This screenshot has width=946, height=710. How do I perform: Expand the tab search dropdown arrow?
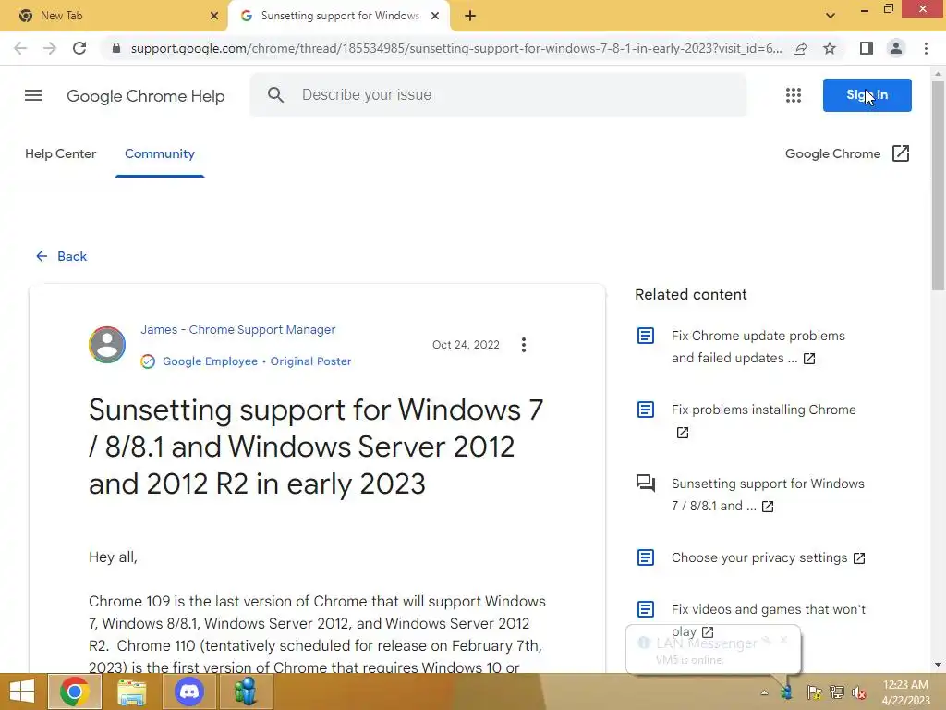pyautogui.click(x=831, y=16)
